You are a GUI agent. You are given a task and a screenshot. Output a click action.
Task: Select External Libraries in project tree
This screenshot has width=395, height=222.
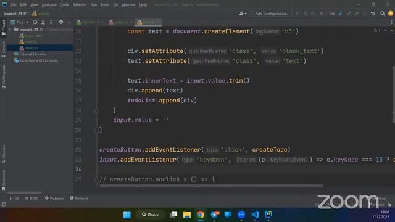33,54
